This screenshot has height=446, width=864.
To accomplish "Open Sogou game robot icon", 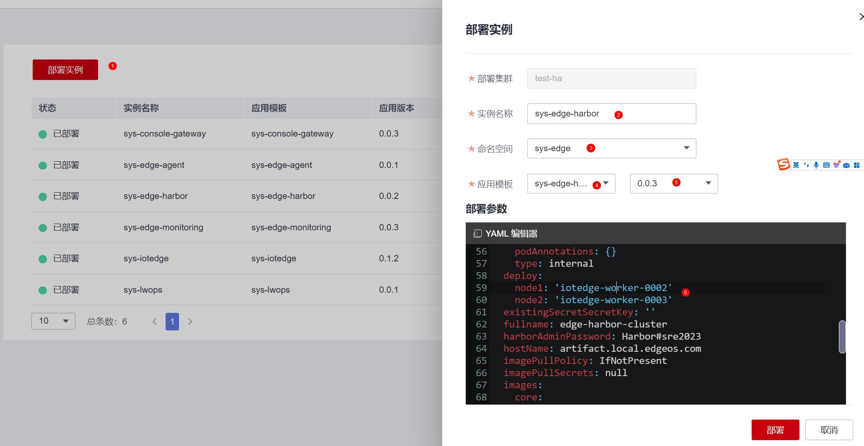I will pos(846,165).
